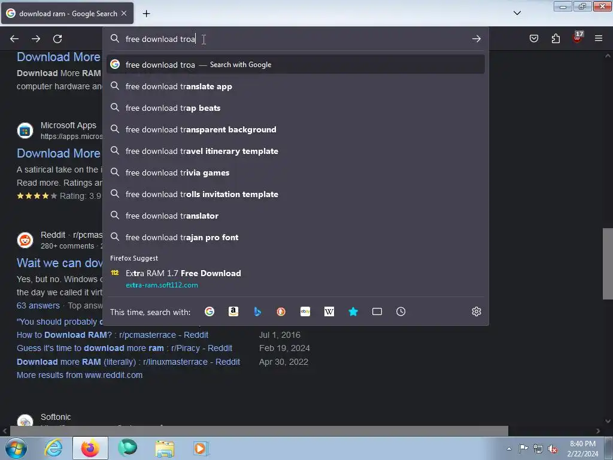Viewport: 613px width, 460px height.
Task: Open the green globe browser taskbar icon
Action: (x=128, y=448)
